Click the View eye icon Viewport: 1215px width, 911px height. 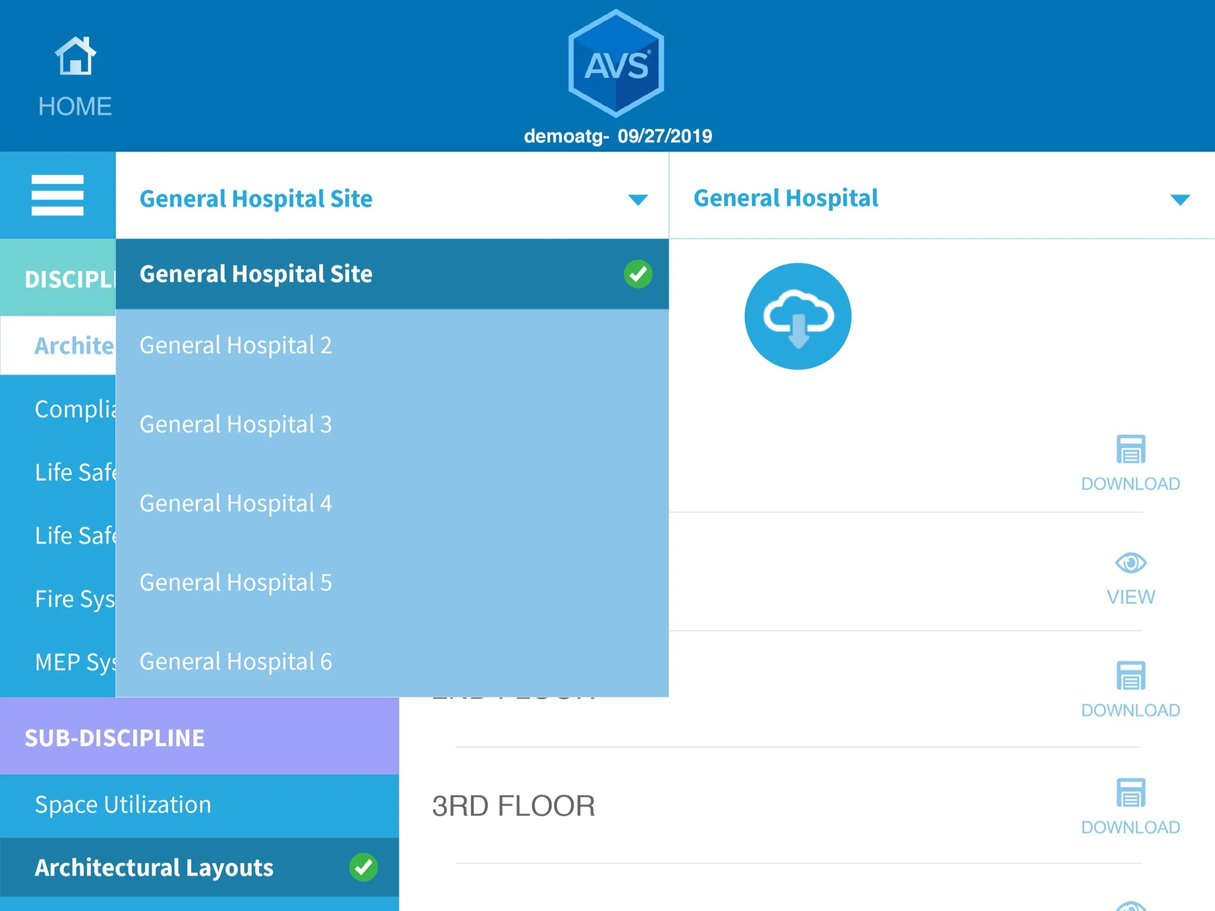coord(1130,564)
